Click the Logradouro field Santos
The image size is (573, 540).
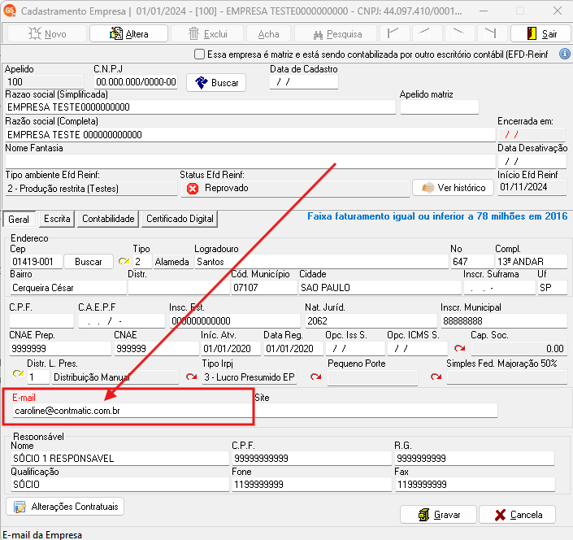click(x=321, y=262)
